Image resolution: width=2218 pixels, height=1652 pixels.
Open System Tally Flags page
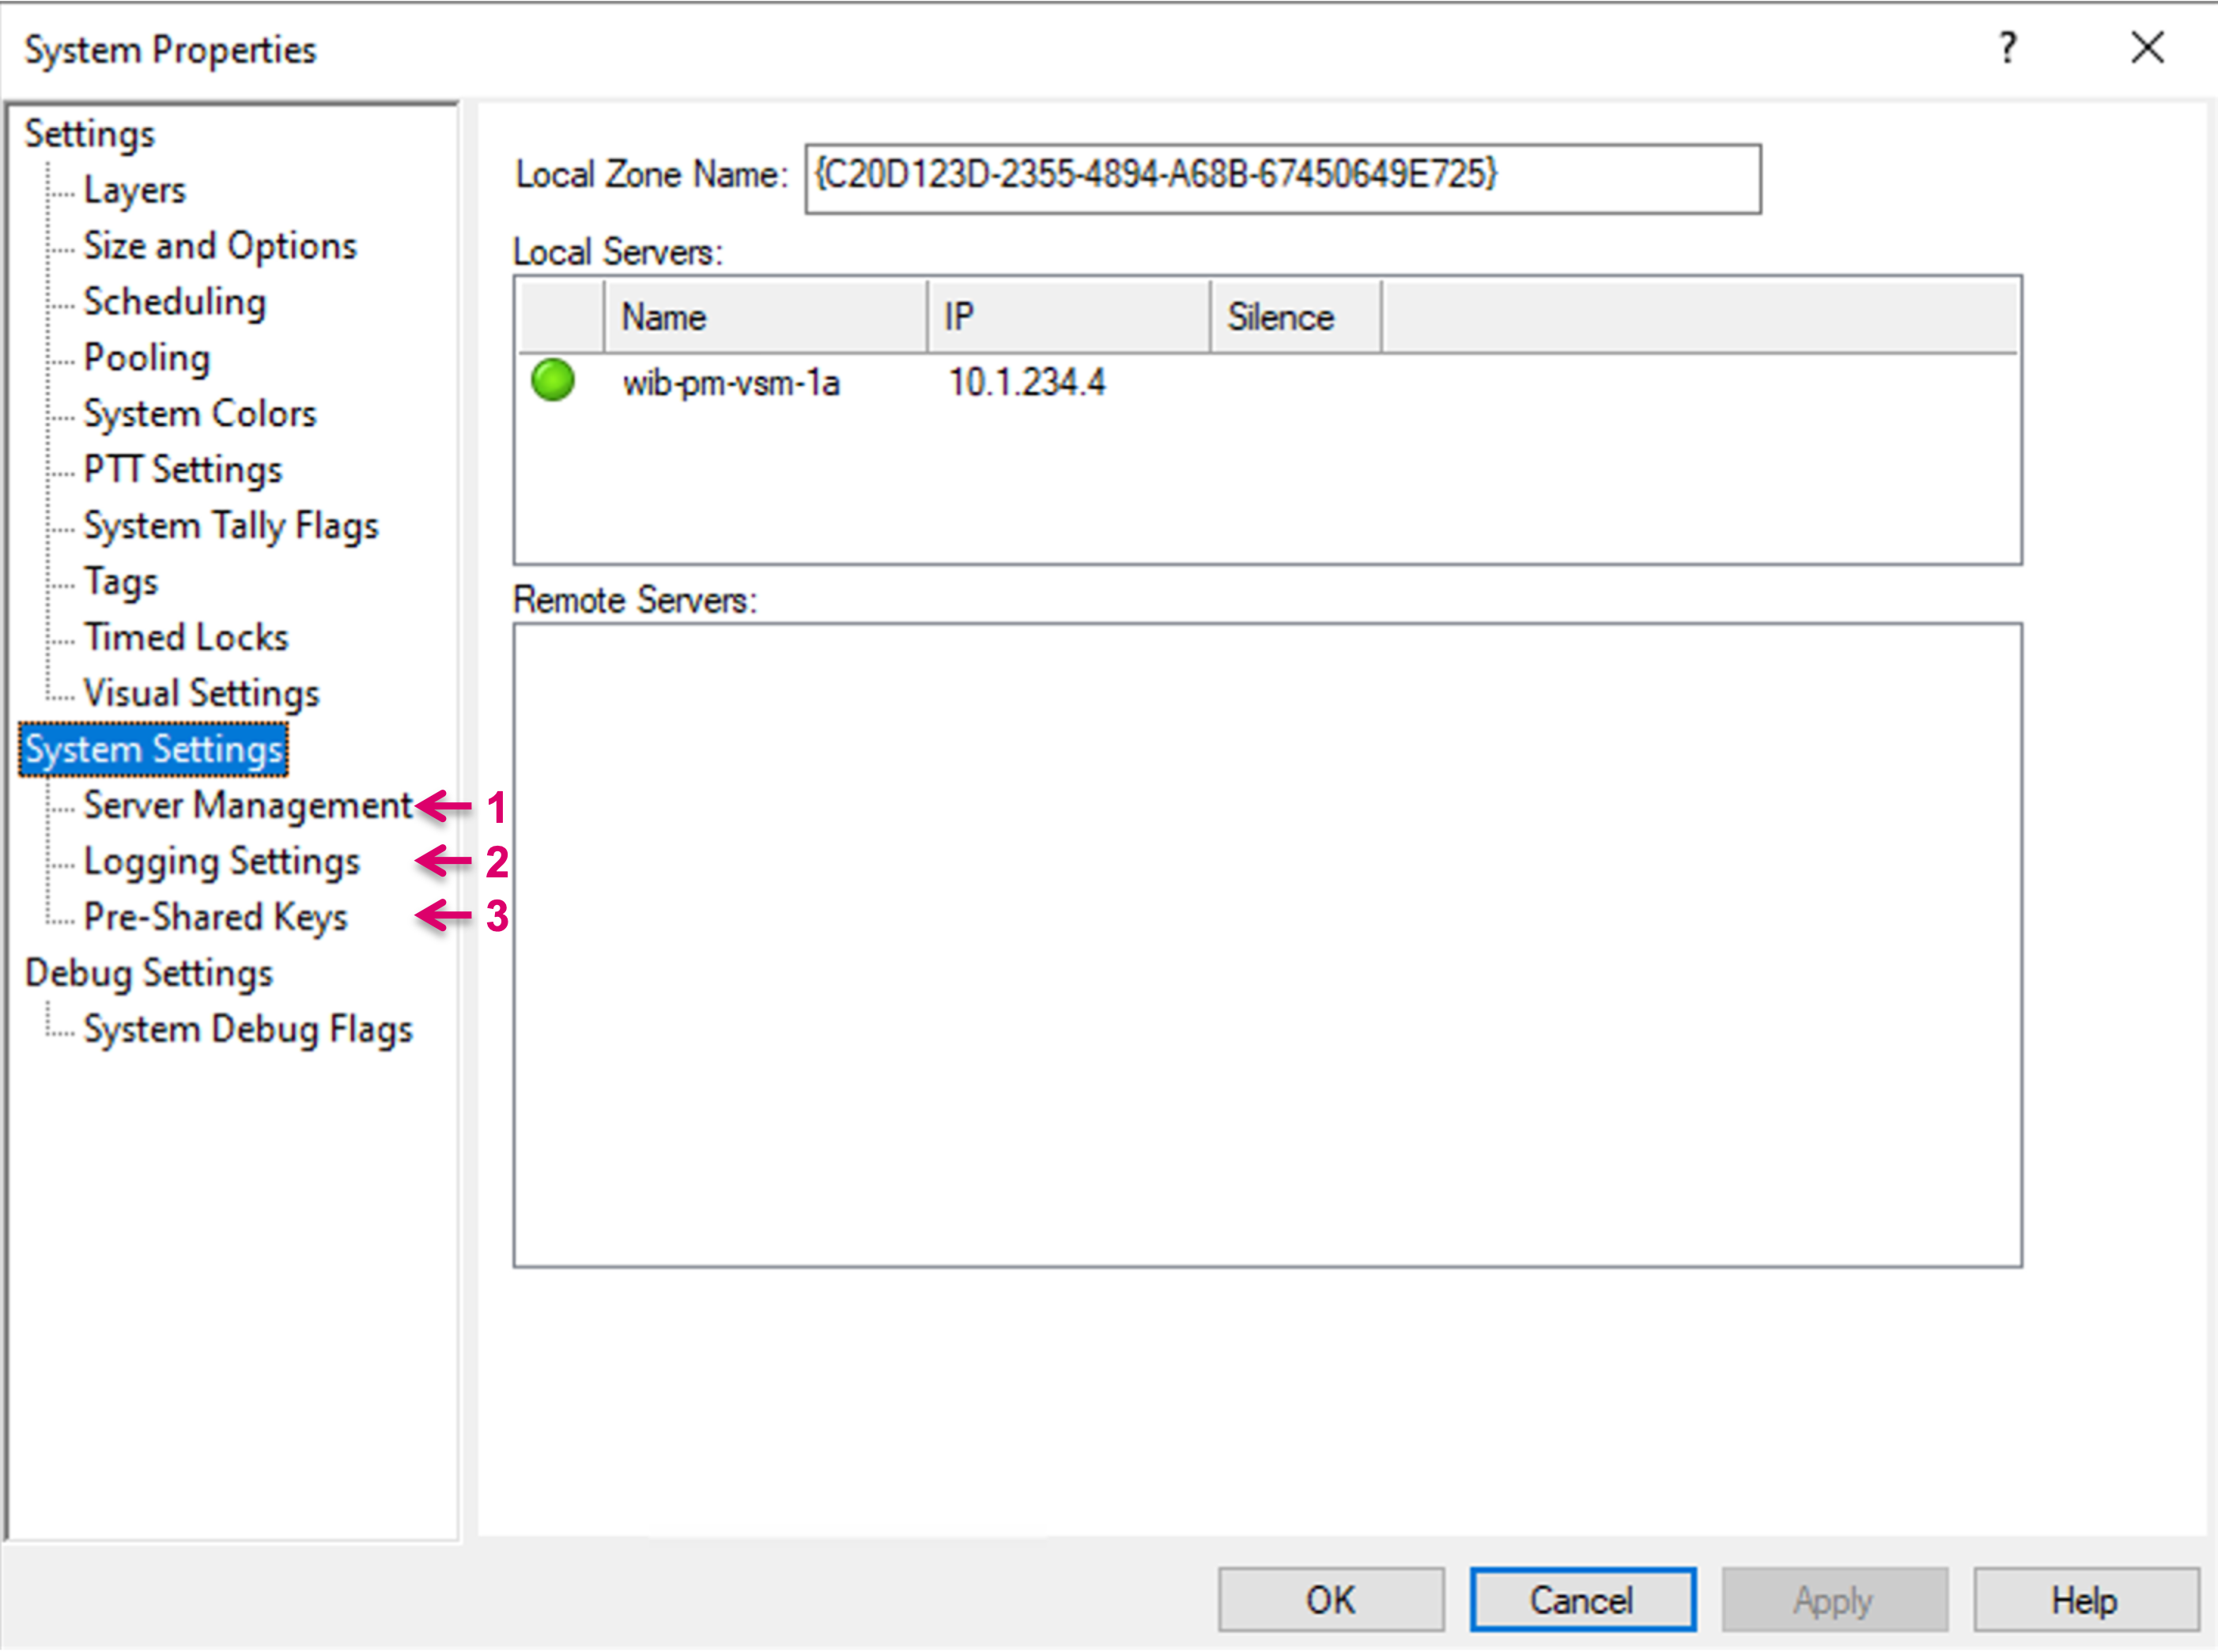point(230,526)
